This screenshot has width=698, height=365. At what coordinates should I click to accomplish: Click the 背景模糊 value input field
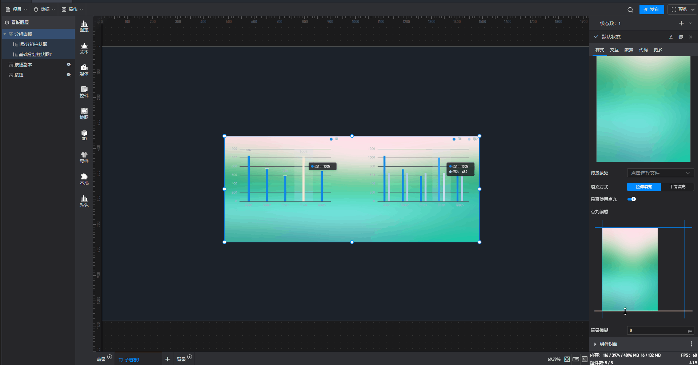point(657,330)
